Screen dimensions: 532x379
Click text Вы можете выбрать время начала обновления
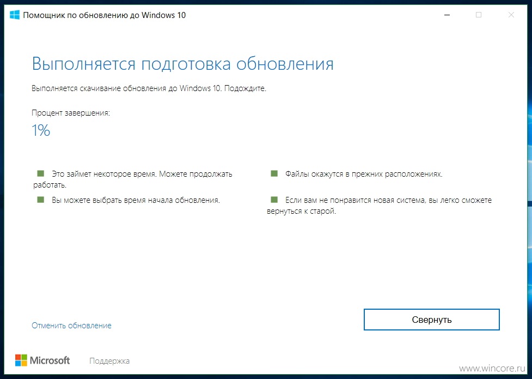[136, 200]
